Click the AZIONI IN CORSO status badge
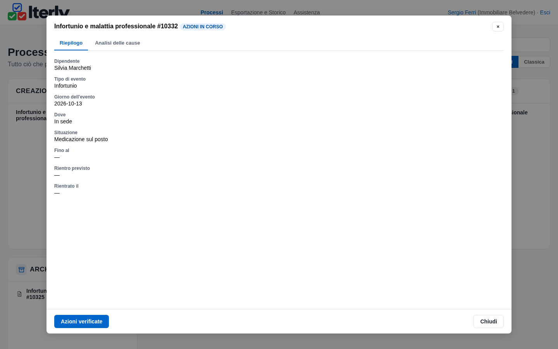This screenshot has width=558, height=349. pyautogui.click(x=203, y=27)
